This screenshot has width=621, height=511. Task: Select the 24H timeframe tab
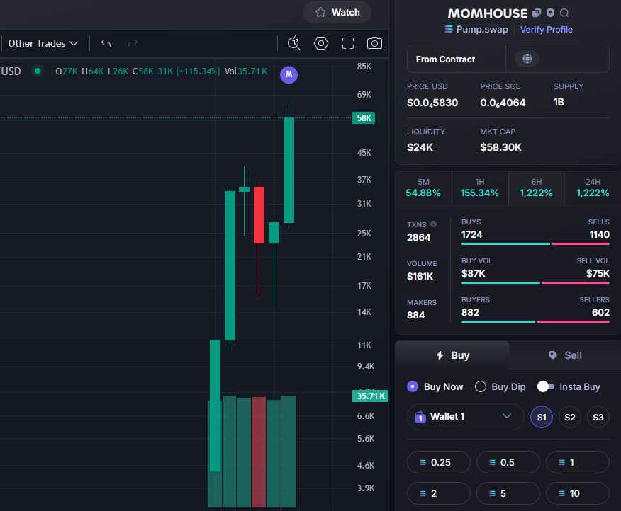pos(593,188)
